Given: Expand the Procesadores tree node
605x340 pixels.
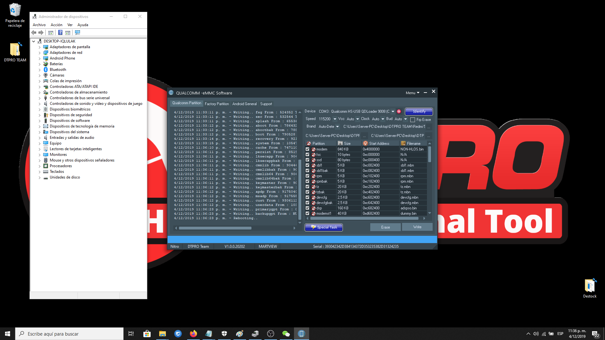Looking at the screenshot, I should 40,166.
